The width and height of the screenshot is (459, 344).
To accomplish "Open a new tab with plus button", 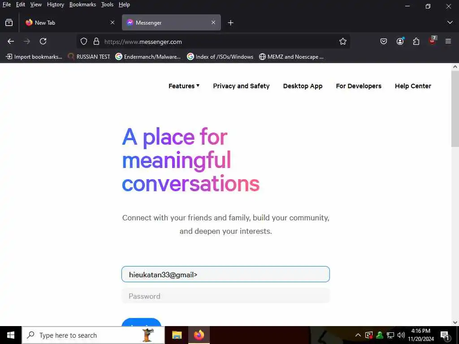I will pyautogui.click(x=230, y=22).
